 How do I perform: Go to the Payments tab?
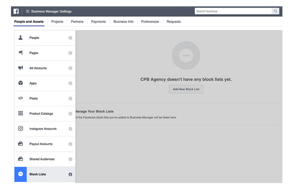[99, 22]
